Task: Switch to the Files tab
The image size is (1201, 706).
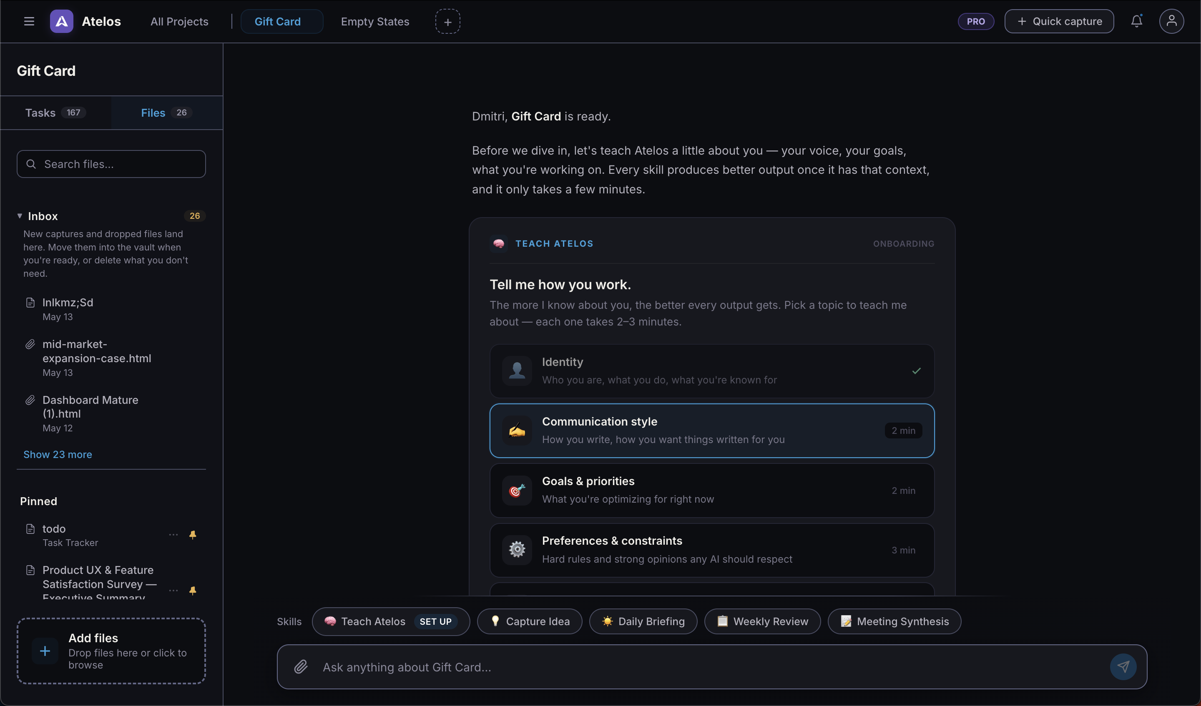Action: tap(167, 113)
